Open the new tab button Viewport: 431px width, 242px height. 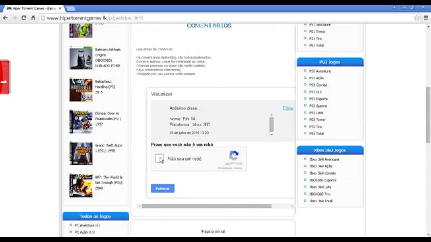coord(70,8)
